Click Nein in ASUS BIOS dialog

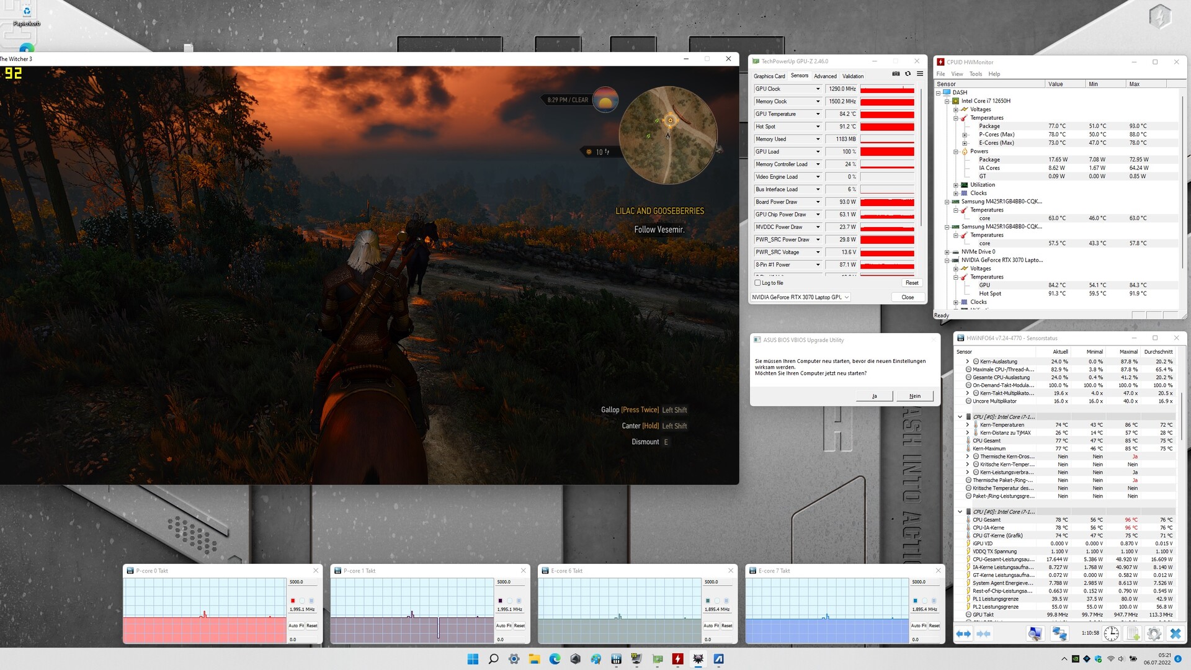(x=914, y=396)
